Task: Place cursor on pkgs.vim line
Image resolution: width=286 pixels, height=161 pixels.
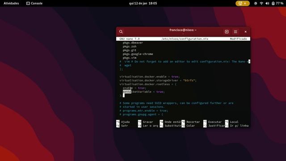Action: tap(130, 58)
